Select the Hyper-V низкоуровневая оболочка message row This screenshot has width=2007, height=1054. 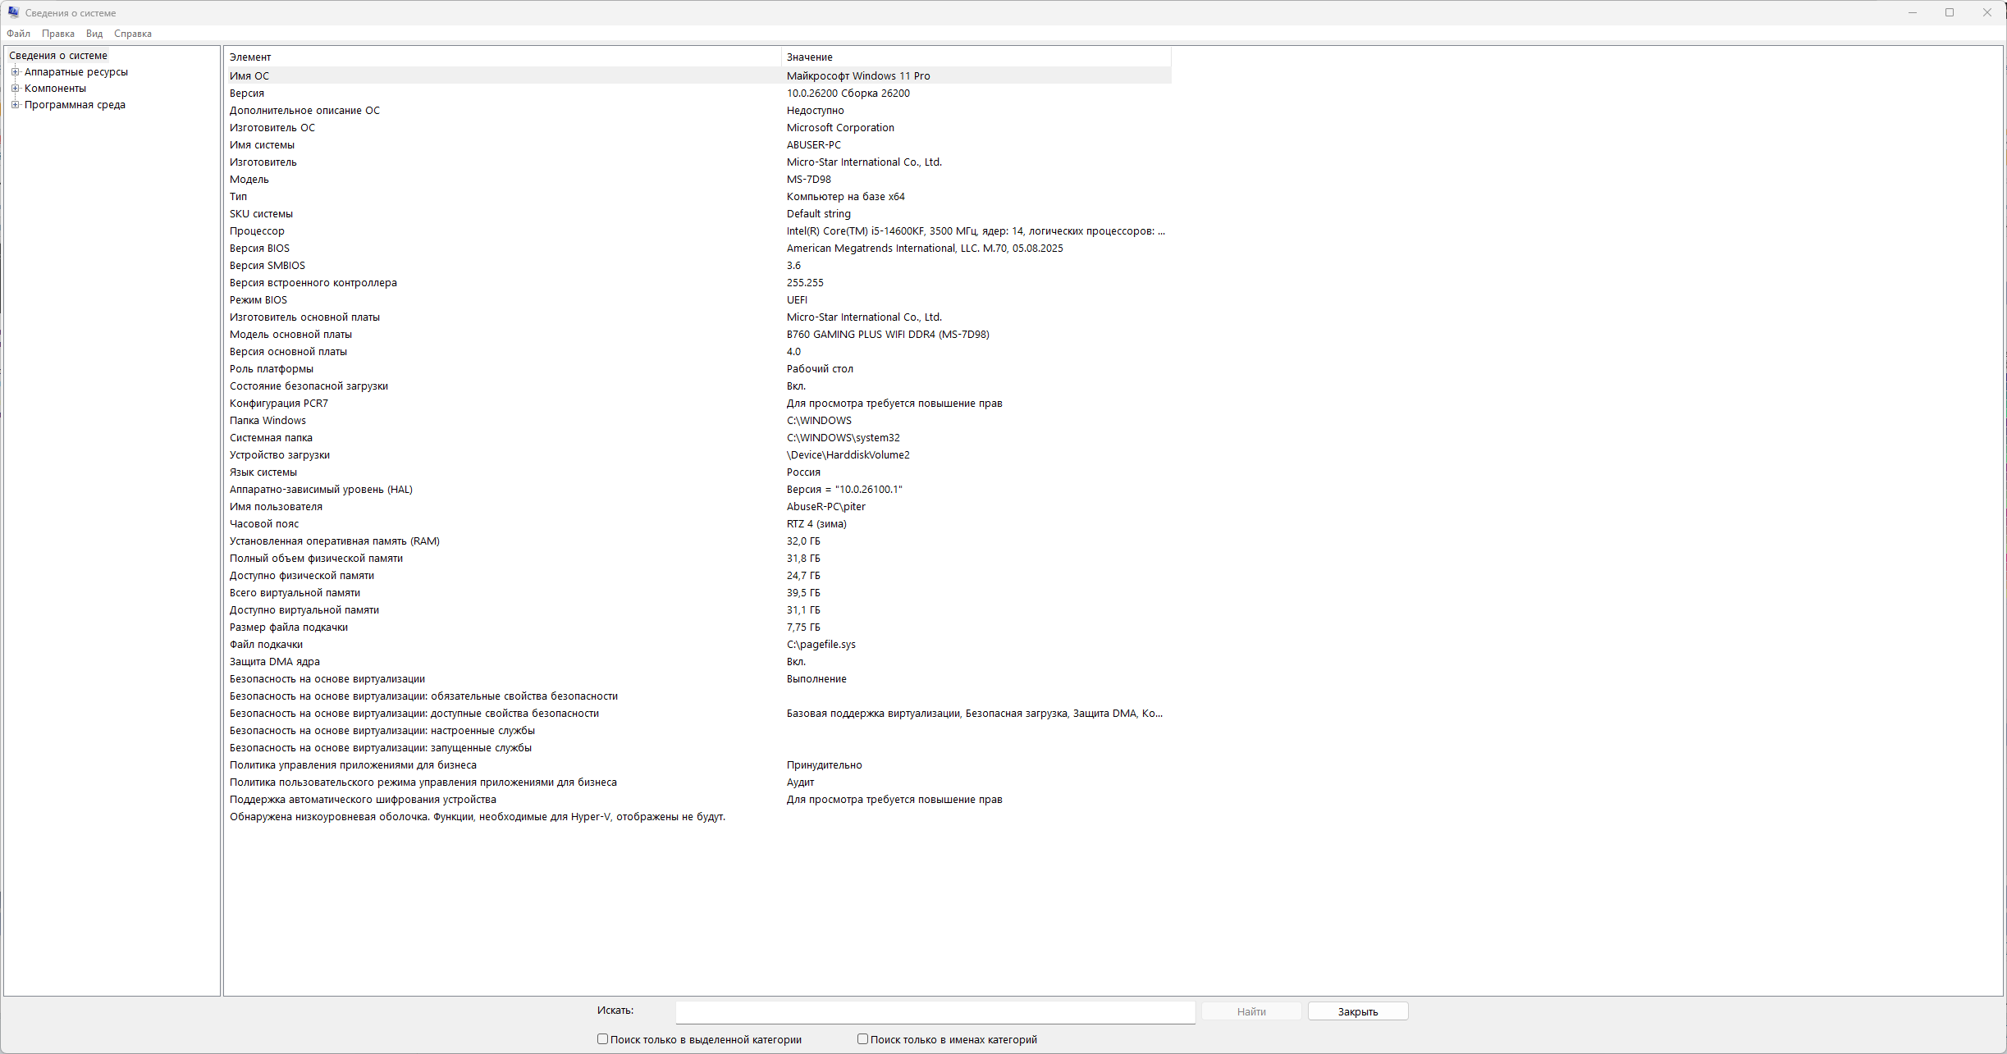point(698,817)
